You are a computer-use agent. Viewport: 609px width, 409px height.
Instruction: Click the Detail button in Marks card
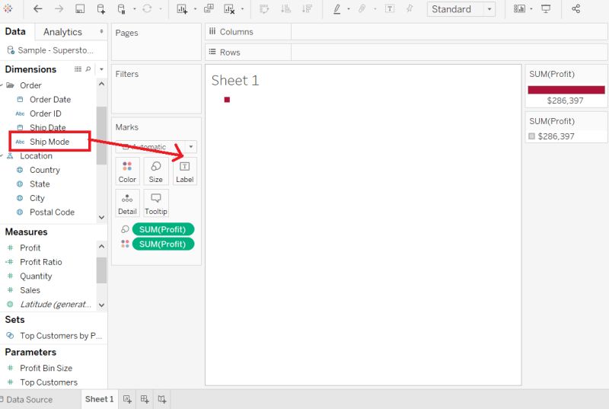tap(127, 203)
